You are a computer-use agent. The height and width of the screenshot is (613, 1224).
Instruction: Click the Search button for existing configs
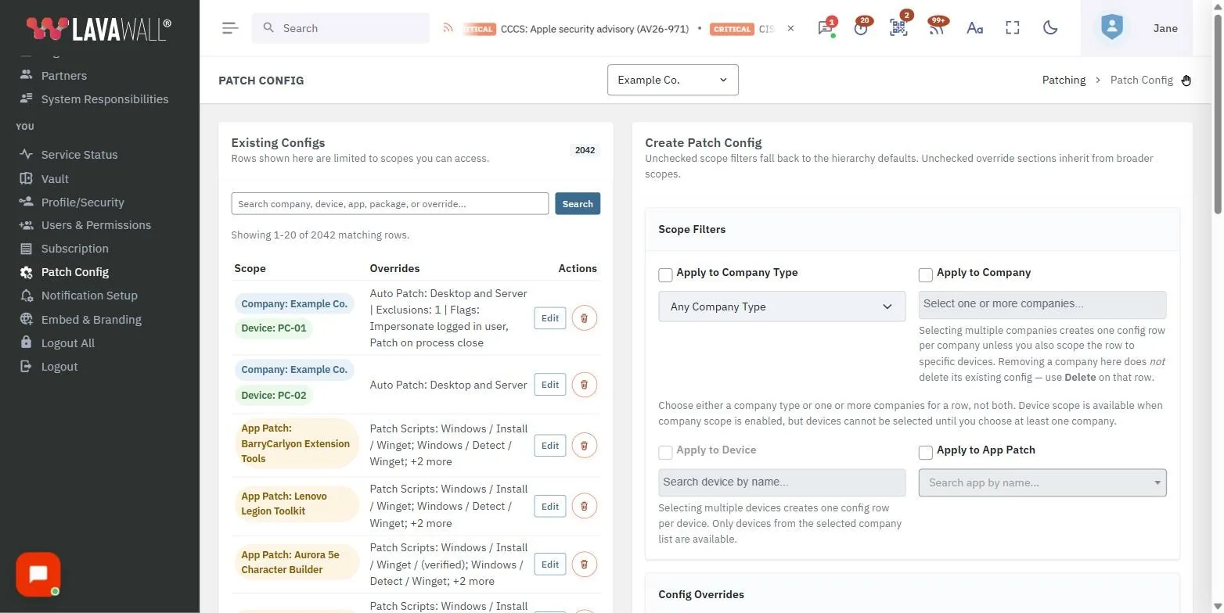[x=578, y=204]
